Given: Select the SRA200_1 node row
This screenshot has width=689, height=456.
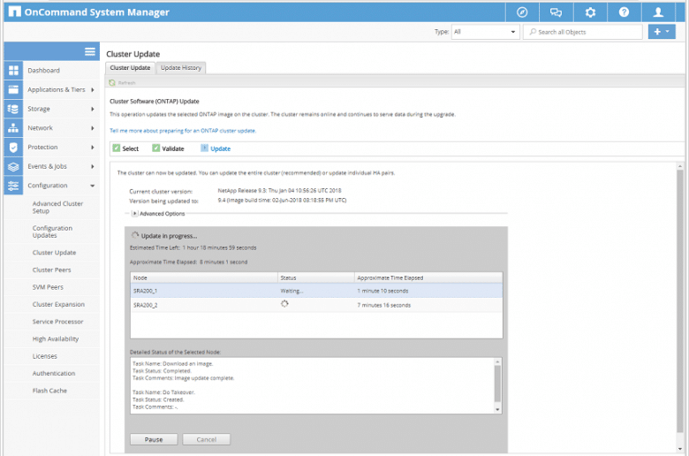Looking at the screenshot, I should point(316,291).
